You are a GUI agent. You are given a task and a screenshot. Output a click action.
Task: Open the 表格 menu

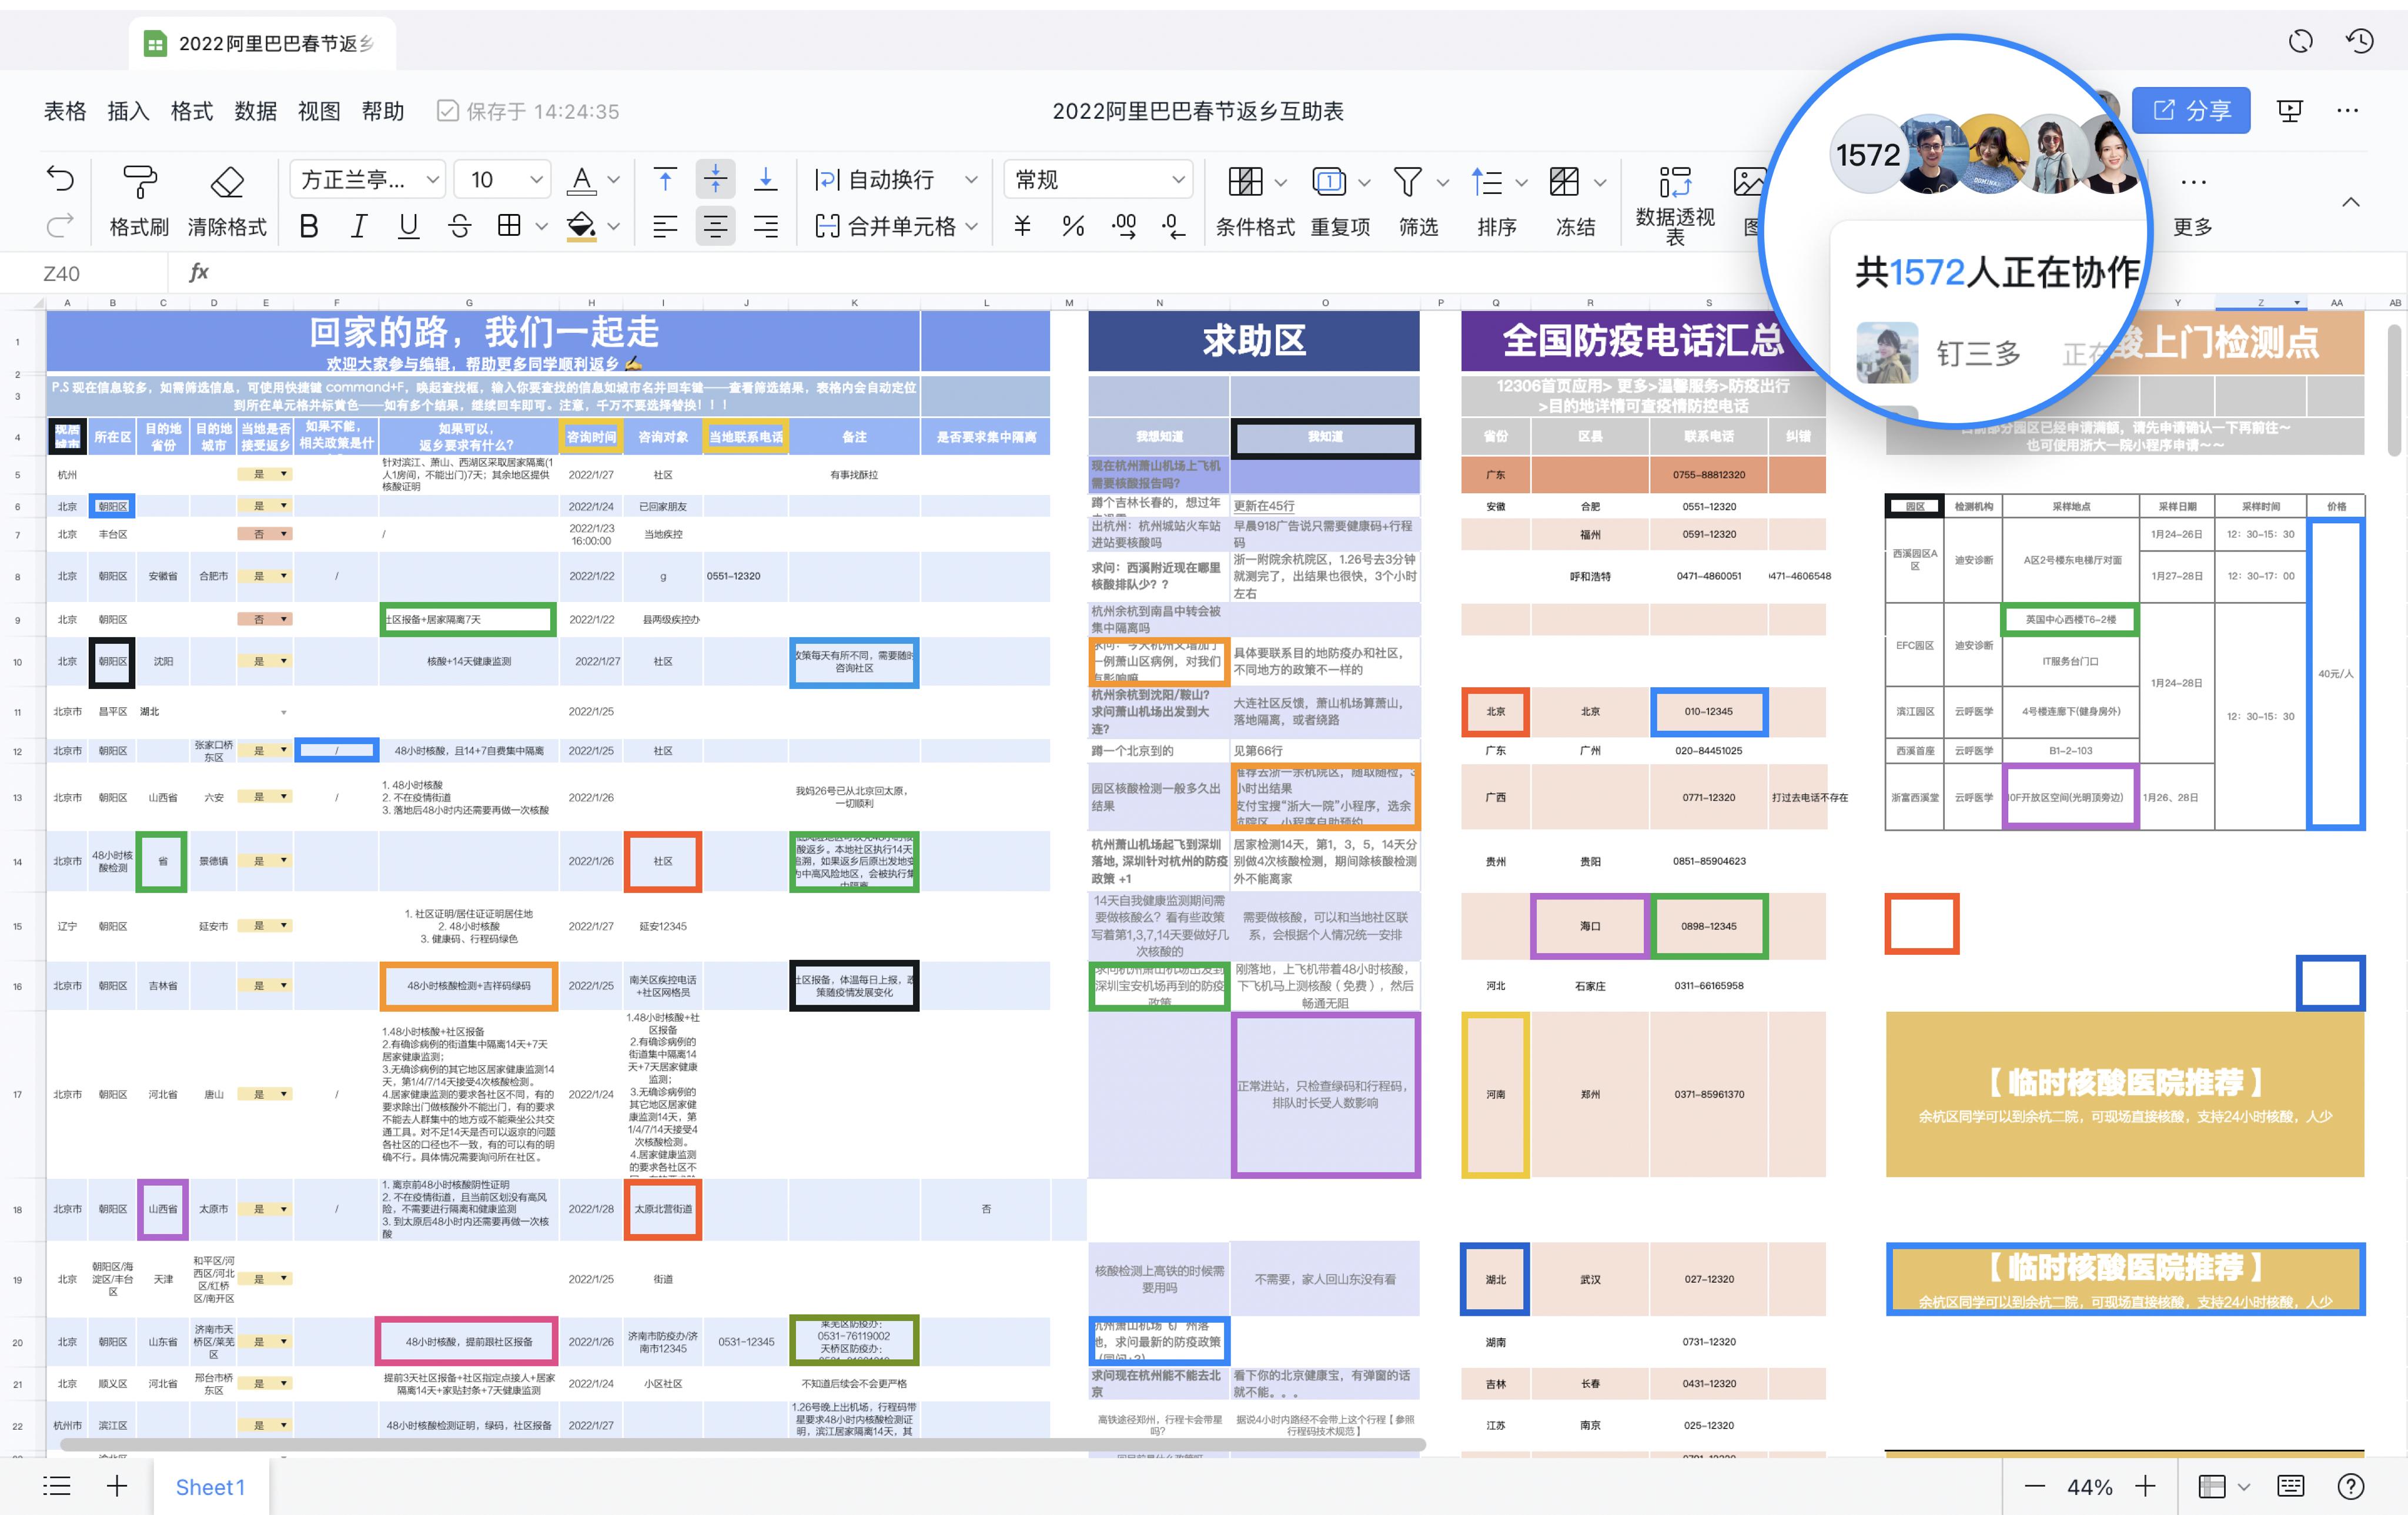pyautogui.click(x=65, y=111)
